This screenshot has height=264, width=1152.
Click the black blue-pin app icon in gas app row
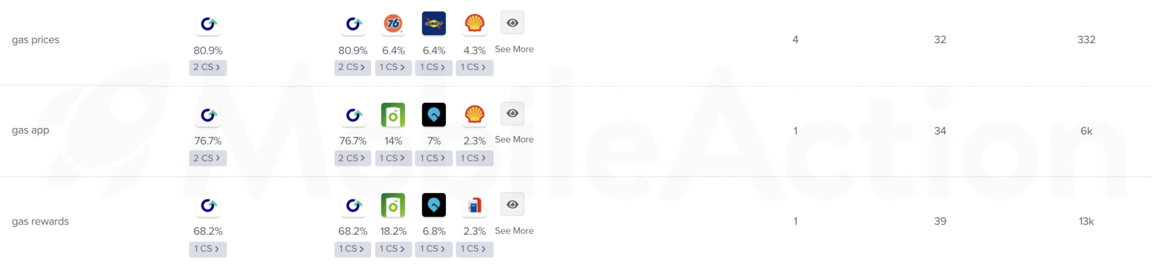[434, 115]
